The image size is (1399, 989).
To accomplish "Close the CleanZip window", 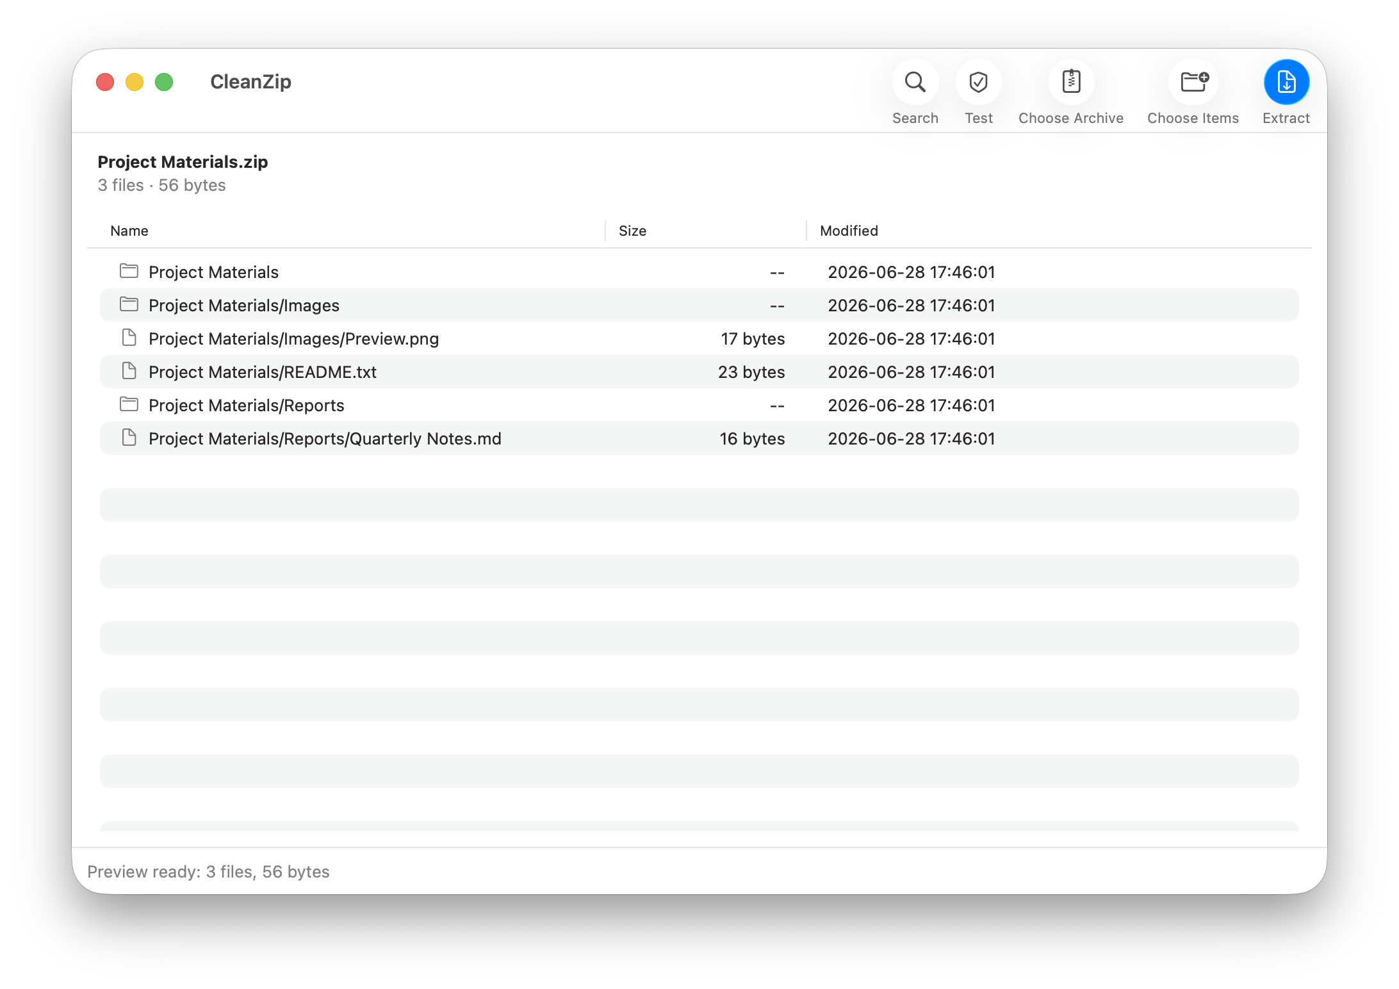I will point(105,82).
